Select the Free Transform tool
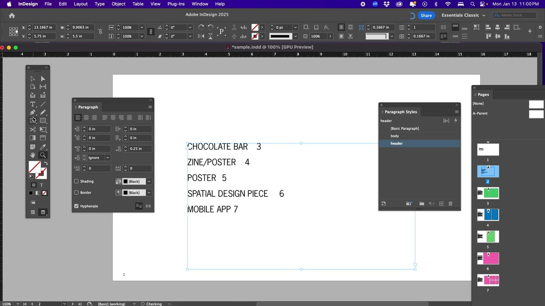The image size is (545, 306). [43, 130]
